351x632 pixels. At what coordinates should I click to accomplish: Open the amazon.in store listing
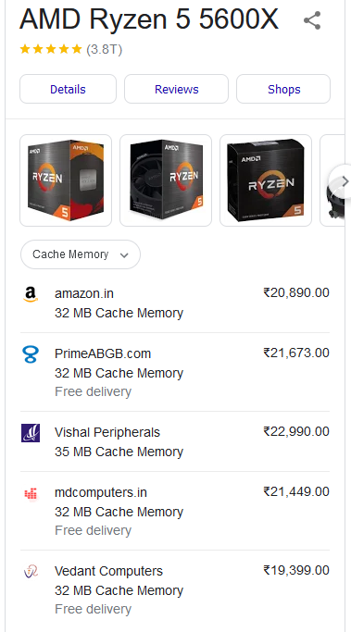coord(84,294)
